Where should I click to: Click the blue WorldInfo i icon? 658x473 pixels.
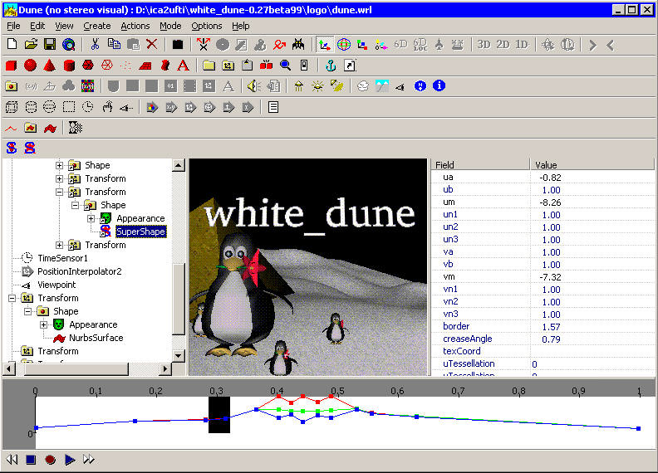click(x=439, y=86)
